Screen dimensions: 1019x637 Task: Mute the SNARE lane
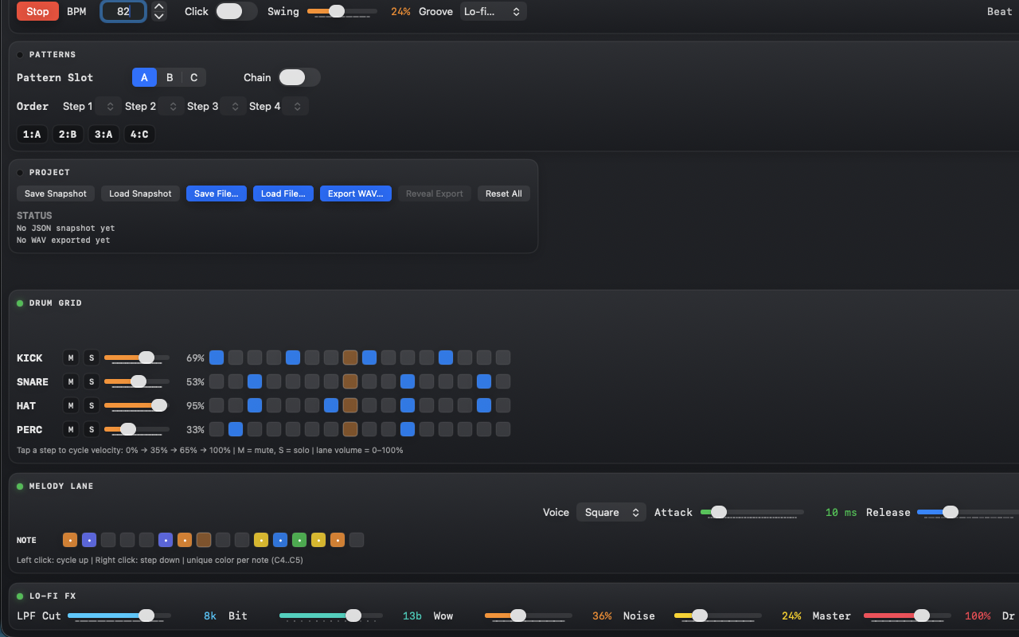71,381
